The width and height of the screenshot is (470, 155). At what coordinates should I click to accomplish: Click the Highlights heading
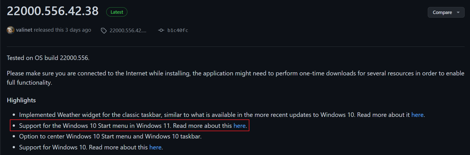21,100
